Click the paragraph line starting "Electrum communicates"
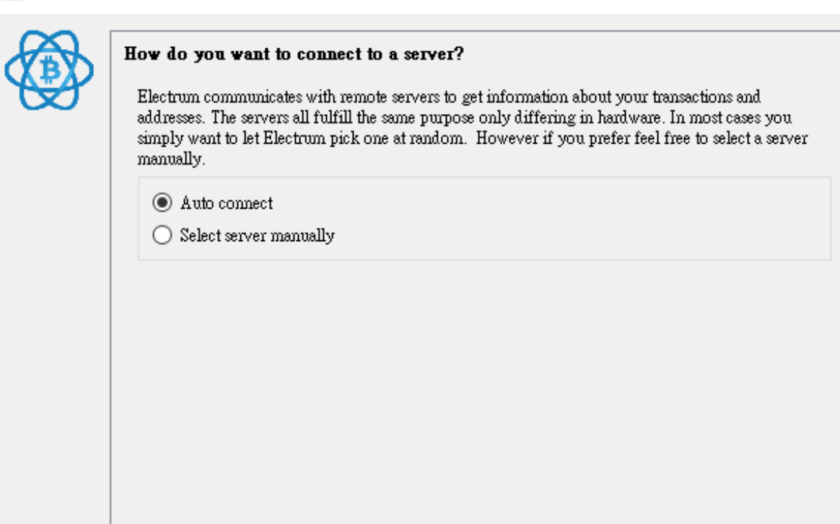This screenshot has height=524, width=840. pyautogui.click(x=449, y=97)
